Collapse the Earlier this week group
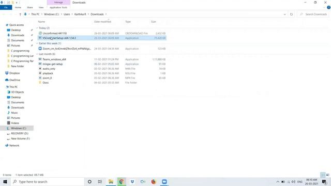 coord(37,43)
